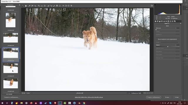The width and height of the screenshot is (188, 105).
Task: Zoom out with the minus button
Action: [23, 93]
